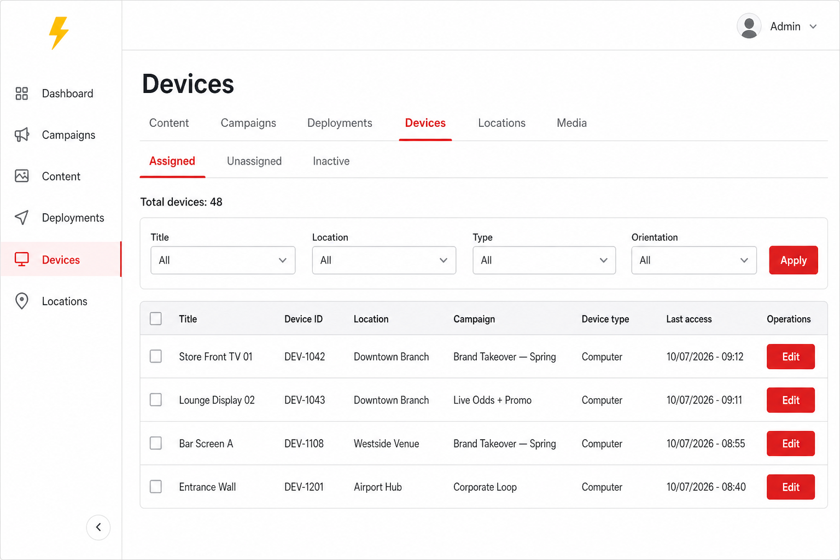Screen dimensions: 840x560
Task: Click the Title column header
Action: coord(188,319)
